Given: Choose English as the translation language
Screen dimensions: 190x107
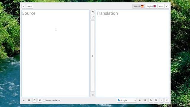Looking at the screenshot, I should pos(151,6).
